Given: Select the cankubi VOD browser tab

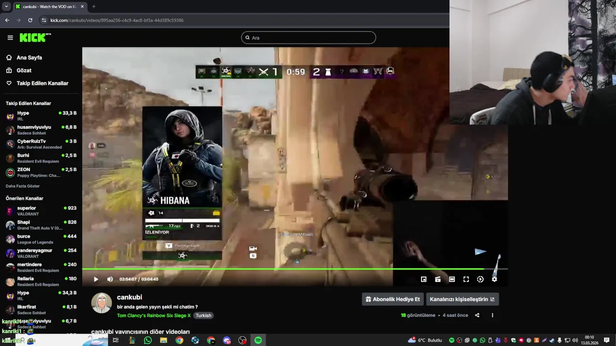Looking at the screenshot, I should click(x=49, y=7).
